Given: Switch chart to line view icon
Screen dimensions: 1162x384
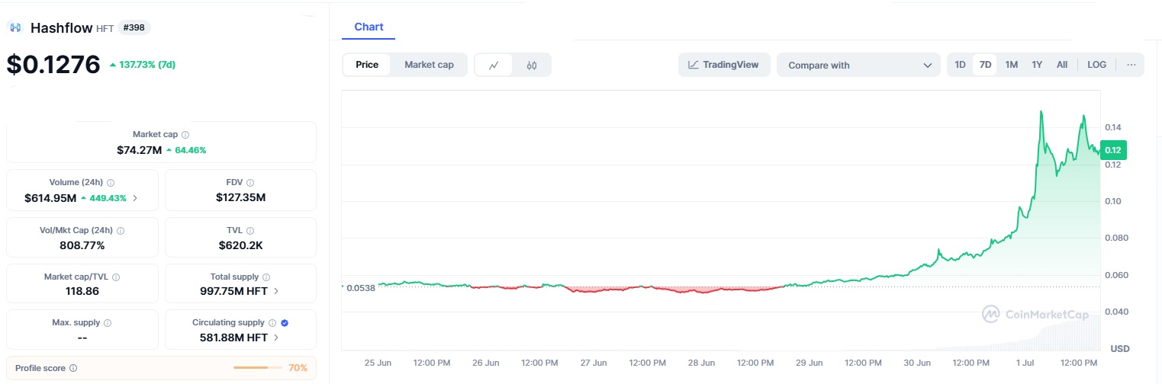Looking at the screenshot, I should pos(494,65).
